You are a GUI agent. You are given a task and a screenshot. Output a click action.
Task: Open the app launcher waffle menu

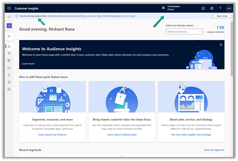9,8
